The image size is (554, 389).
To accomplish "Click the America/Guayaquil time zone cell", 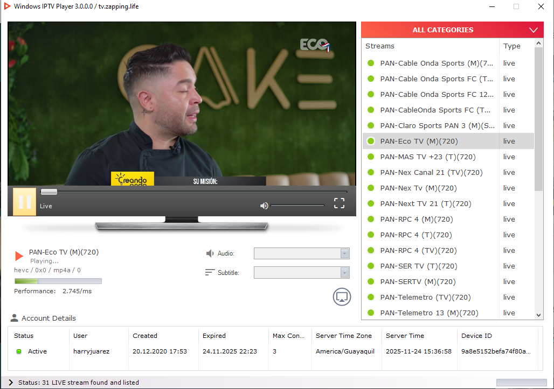I will 345,351.
